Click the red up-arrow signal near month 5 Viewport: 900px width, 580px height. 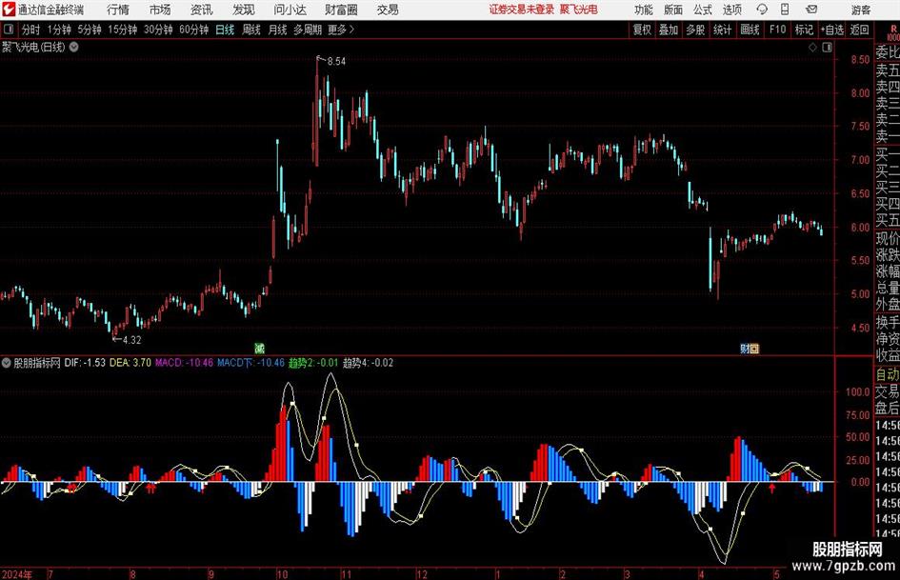coord(772,489)
